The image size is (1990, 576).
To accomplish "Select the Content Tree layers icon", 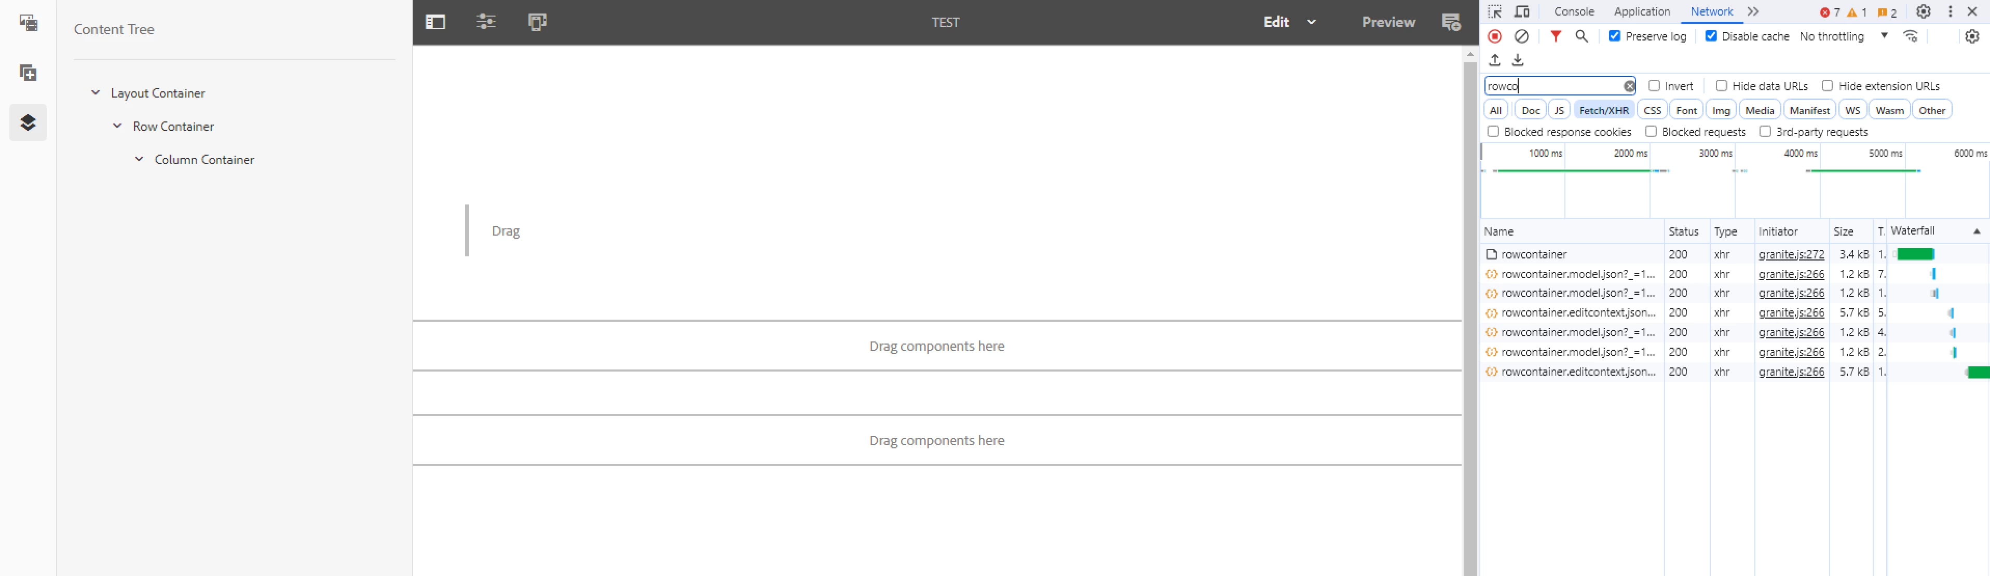I will tap(28, 122).
